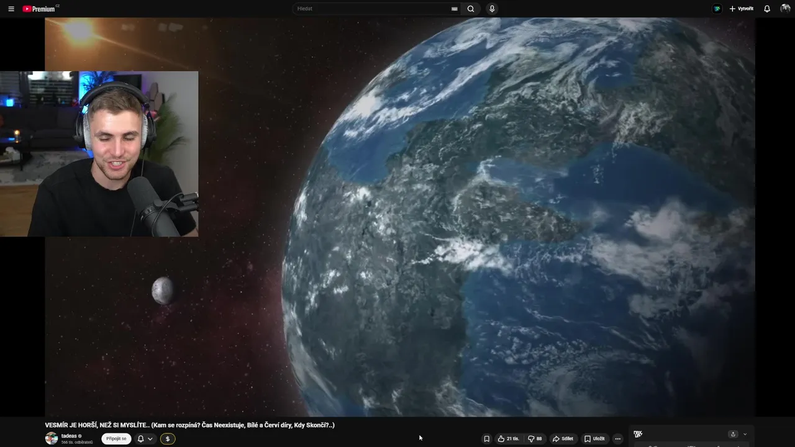Expand subscription notification bell dropdown
The height and width of the screenshot is (447, 795).
point(145,438)
